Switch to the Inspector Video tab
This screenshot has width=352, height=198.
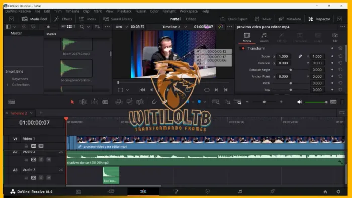pyautogui.click(x=247, y=38)
